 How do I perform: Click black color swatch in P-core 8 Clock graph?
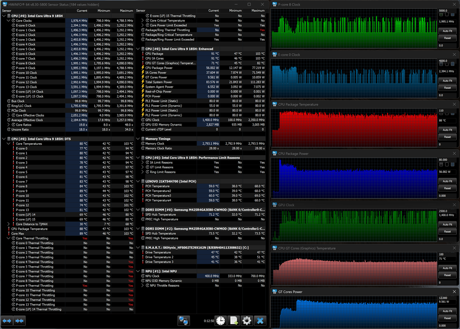(x=447, y=14)
